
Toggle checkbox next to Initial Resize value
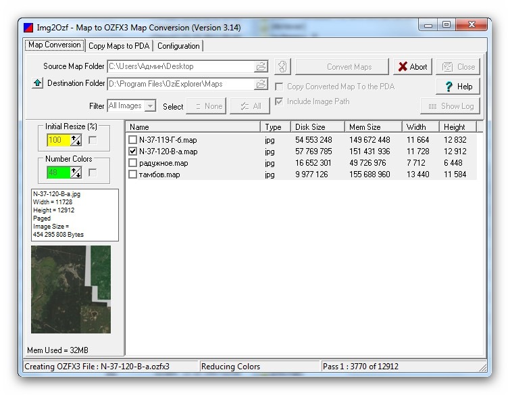[93, 140]
